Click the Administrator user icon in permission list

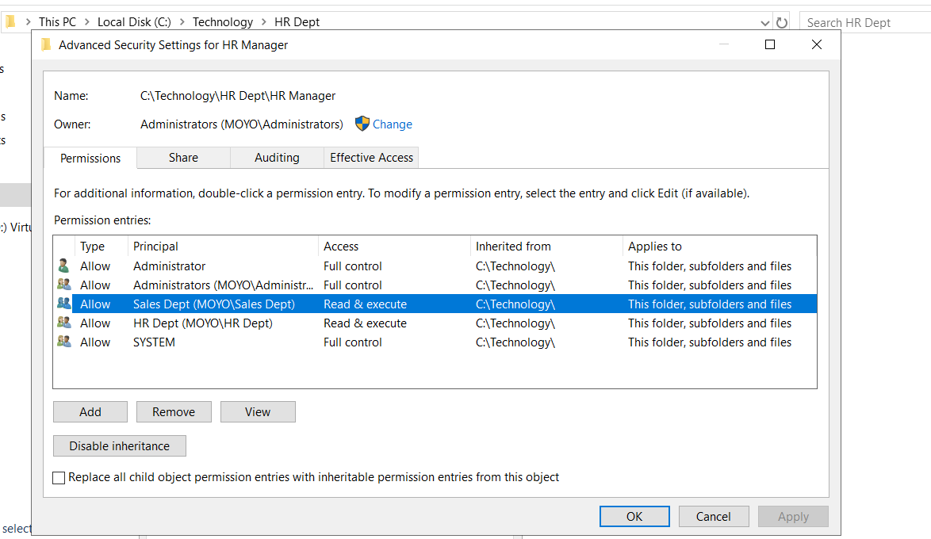(63, 266)
